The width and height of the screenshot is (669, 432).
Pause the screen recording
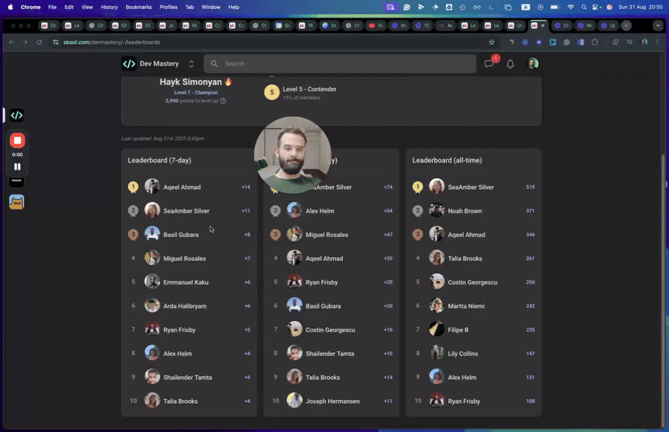coord(18,166)
